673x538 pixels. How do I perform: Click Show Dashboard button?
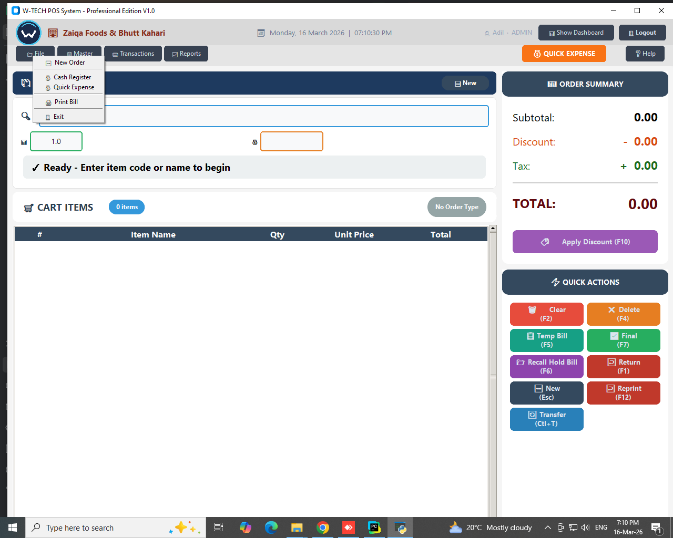tap(576, 33)
